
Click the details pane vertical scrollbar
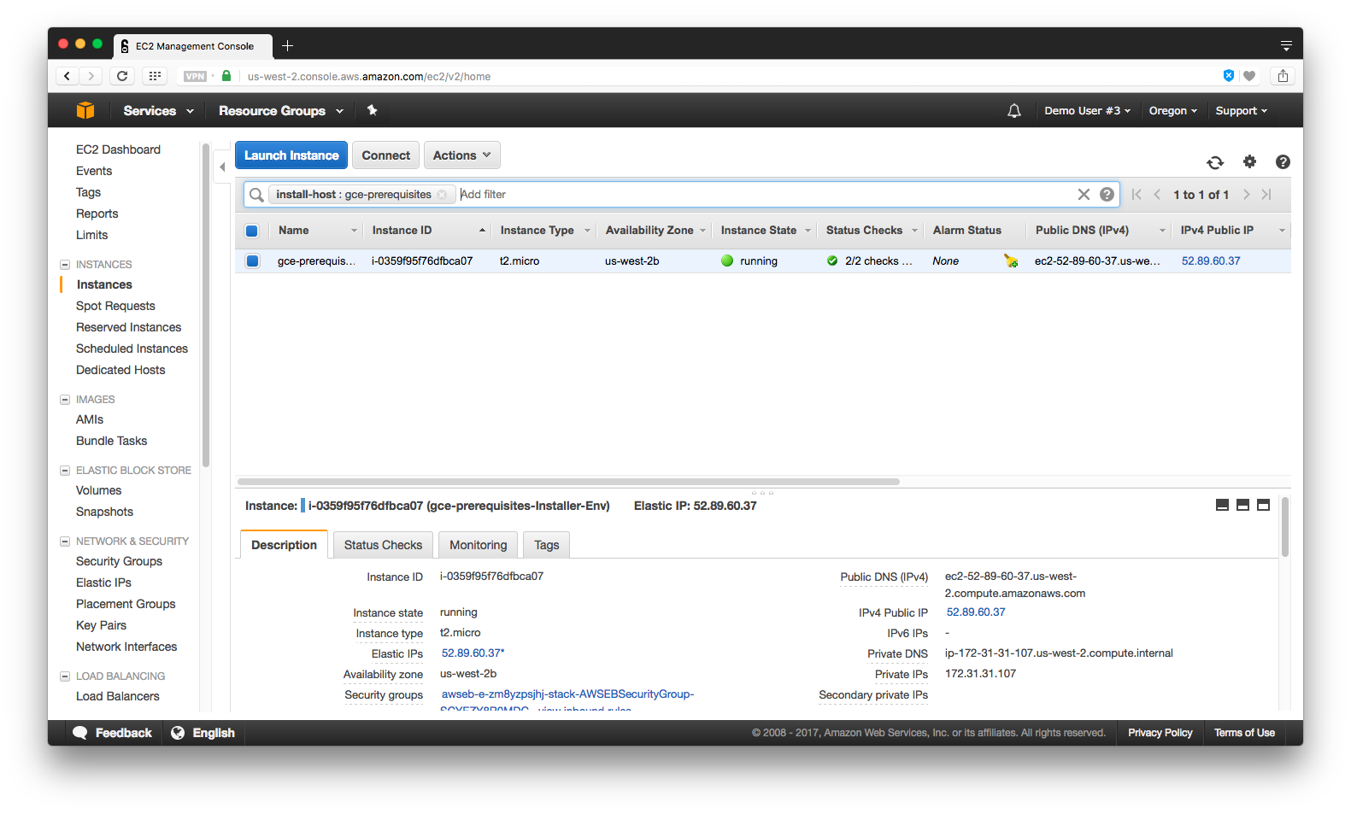(1284, 527)
